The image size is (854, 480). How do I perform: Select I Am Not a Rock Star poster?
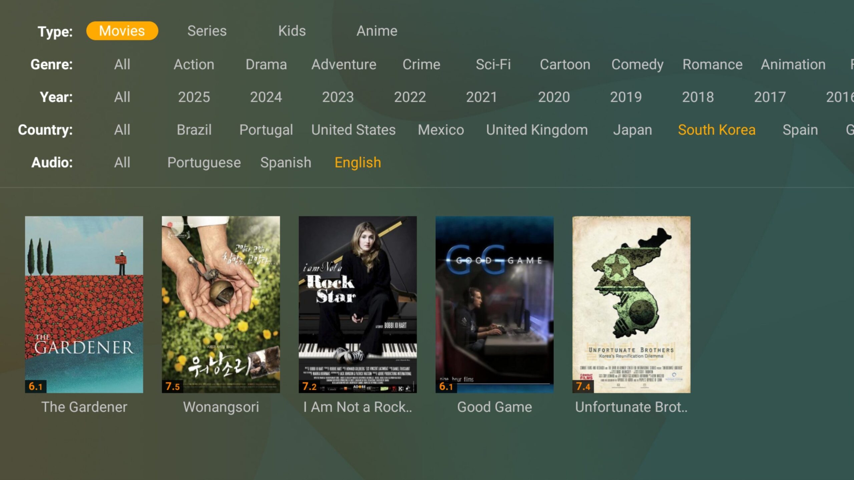(x=358, y=304)
